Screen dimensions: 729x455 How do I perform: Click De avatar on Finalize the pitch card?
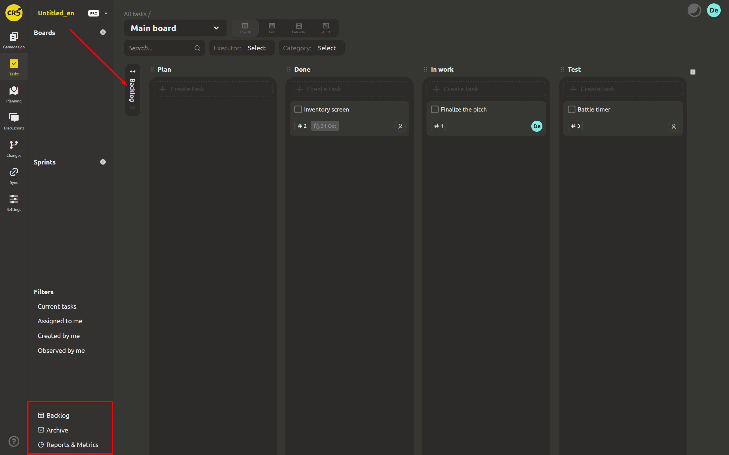(x=537, y=126)
